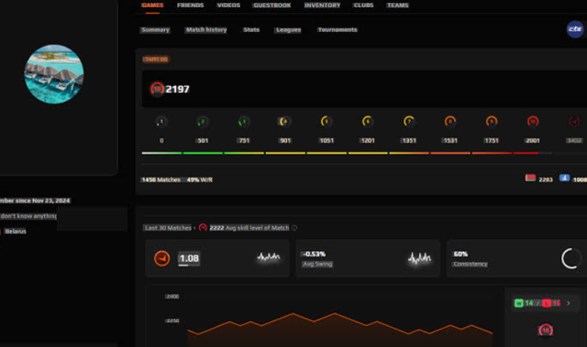Screen dimensions: 587x347
Task: Open the avg skill level info icon
Action: (294, 228)
